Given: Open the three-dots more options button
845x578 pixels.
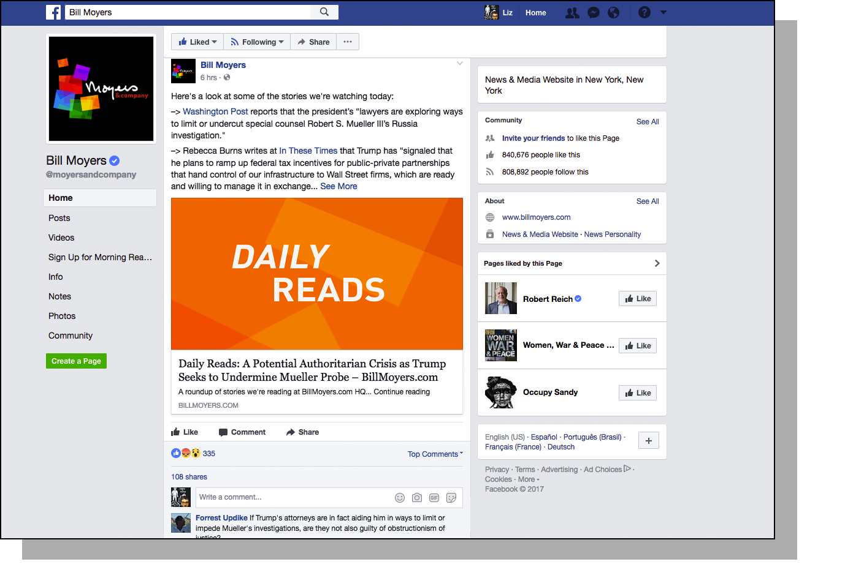Looking at the screenshot, I should [348, 42].
